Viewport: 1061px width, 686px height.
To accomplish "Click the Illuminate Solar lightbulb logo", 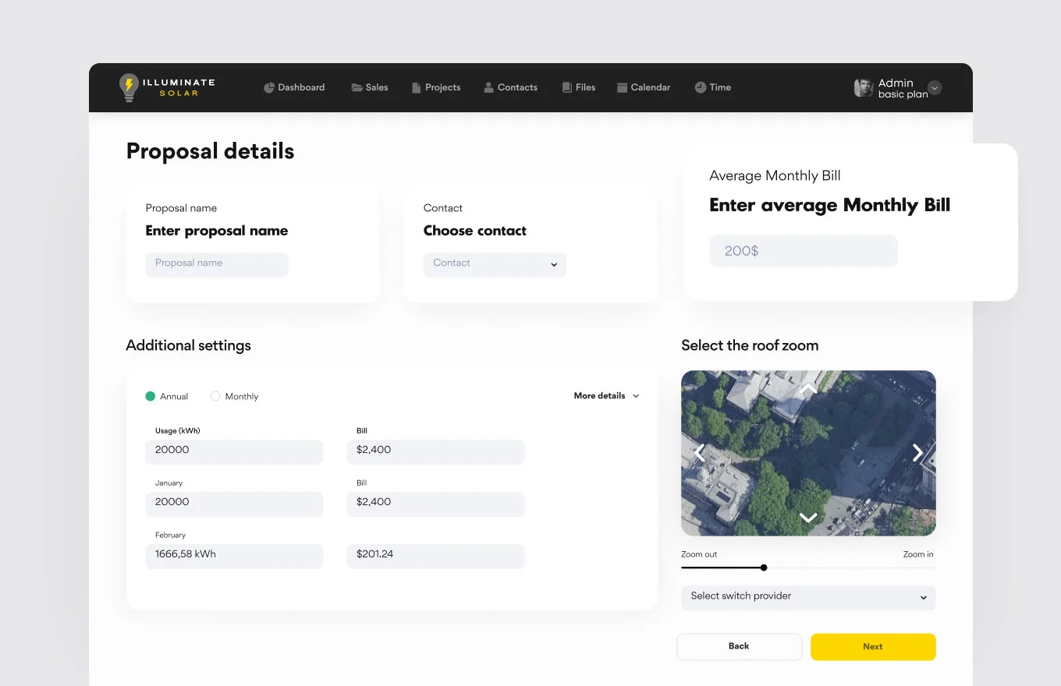I will (129, 87).
